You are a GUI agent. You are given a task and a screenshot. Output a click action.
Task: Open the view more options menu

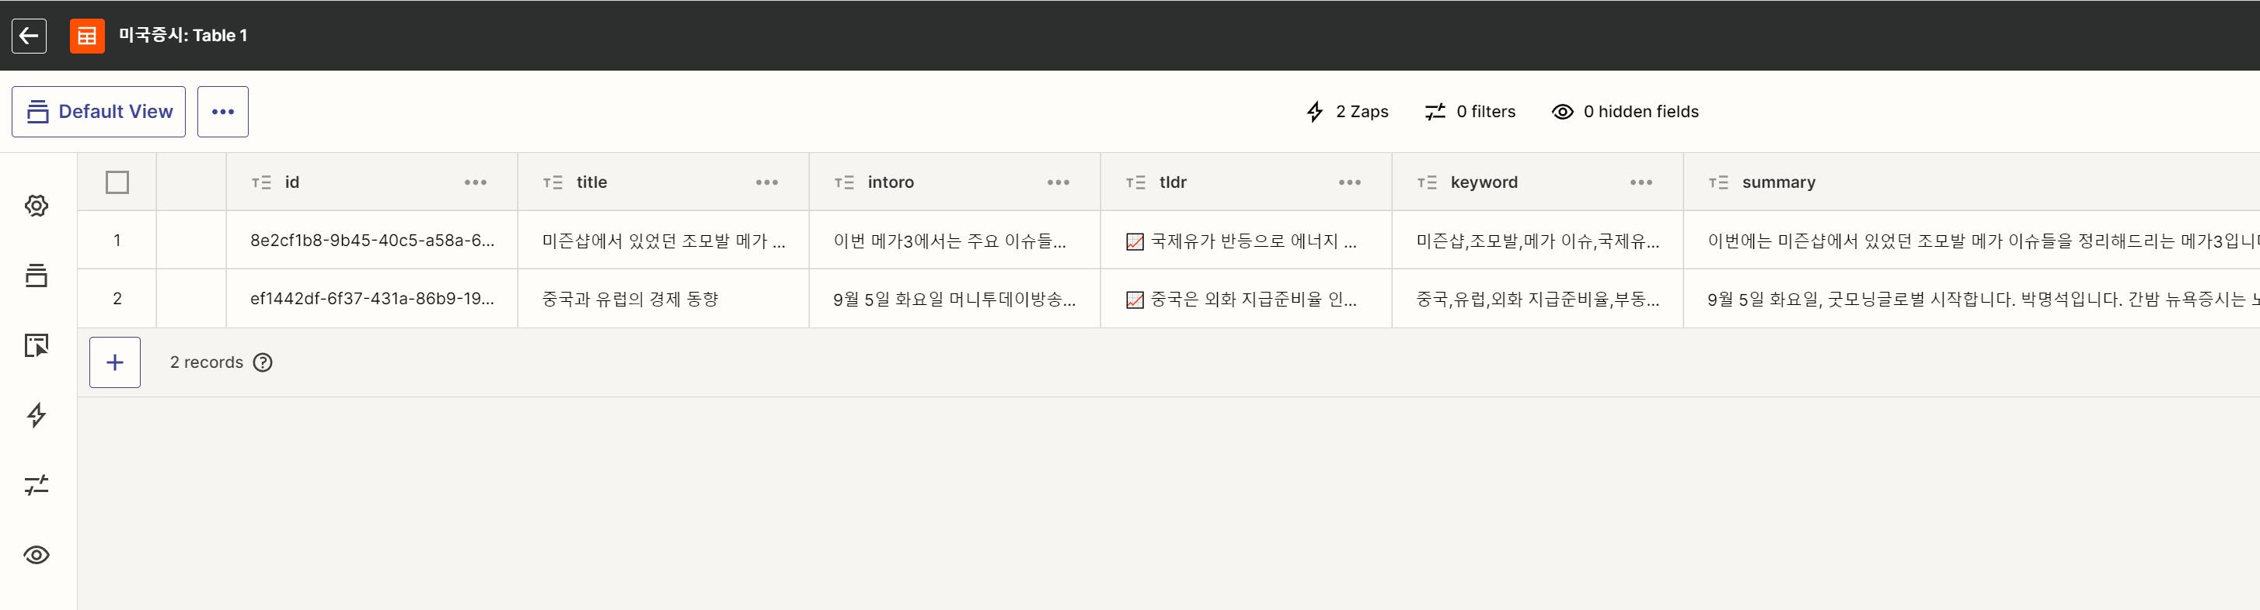[x=223, y=113]
